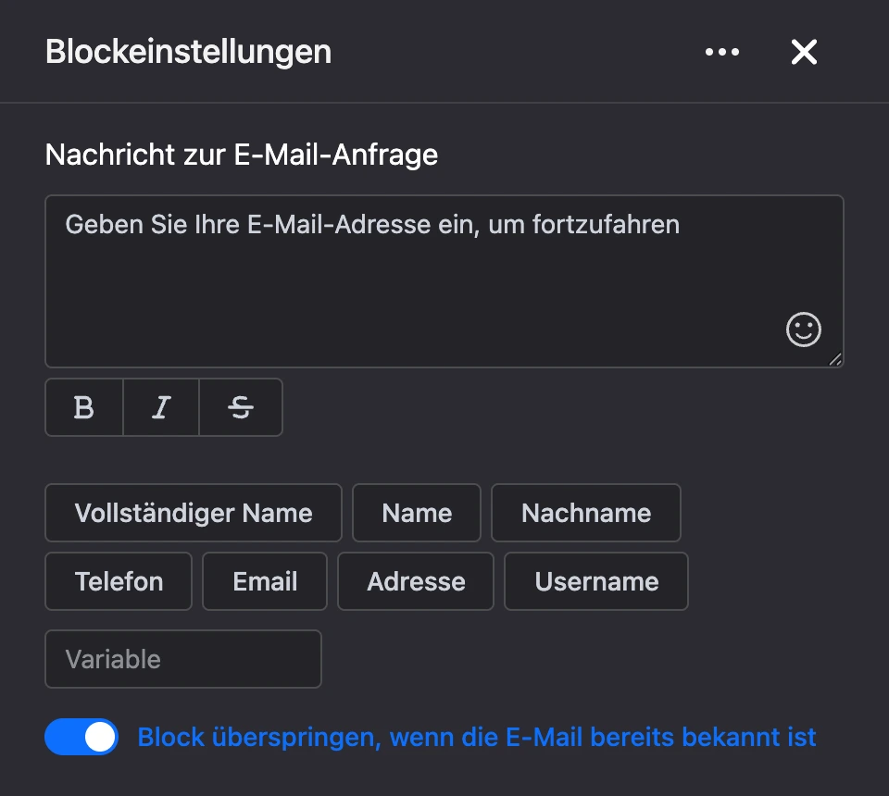Click into the email request message textarea
889x796 pixels.
pyautogui.click(x=444, y=281)
